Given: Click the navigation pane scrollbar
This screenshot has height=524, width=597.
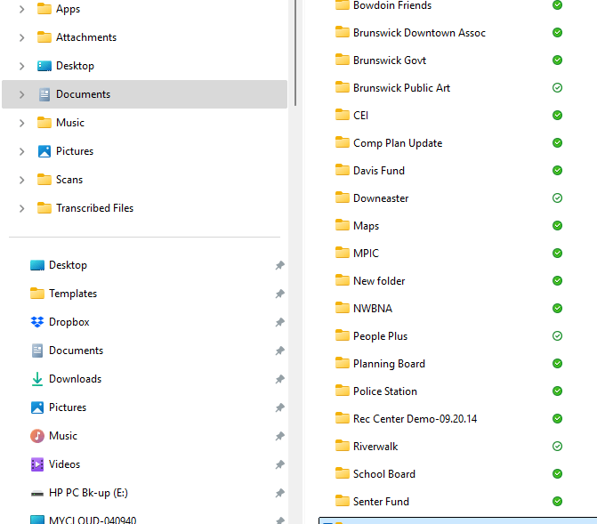Looking at the screenshot, I should click(295, 53).
